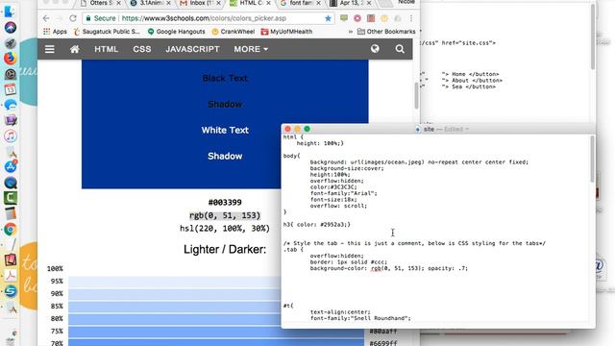Open the Apps grid shortcut in bookmarks bar

pyautogui.click(x=55, y=32)
